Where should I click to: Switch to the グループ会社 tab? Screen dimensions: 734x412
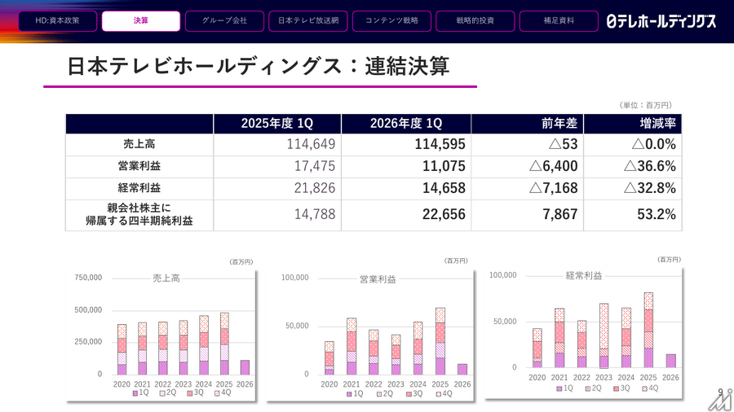pos(224,21)
